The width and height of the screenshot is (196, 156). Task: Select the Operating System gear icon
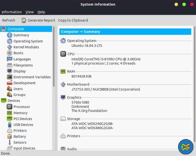tap(10, 41)
